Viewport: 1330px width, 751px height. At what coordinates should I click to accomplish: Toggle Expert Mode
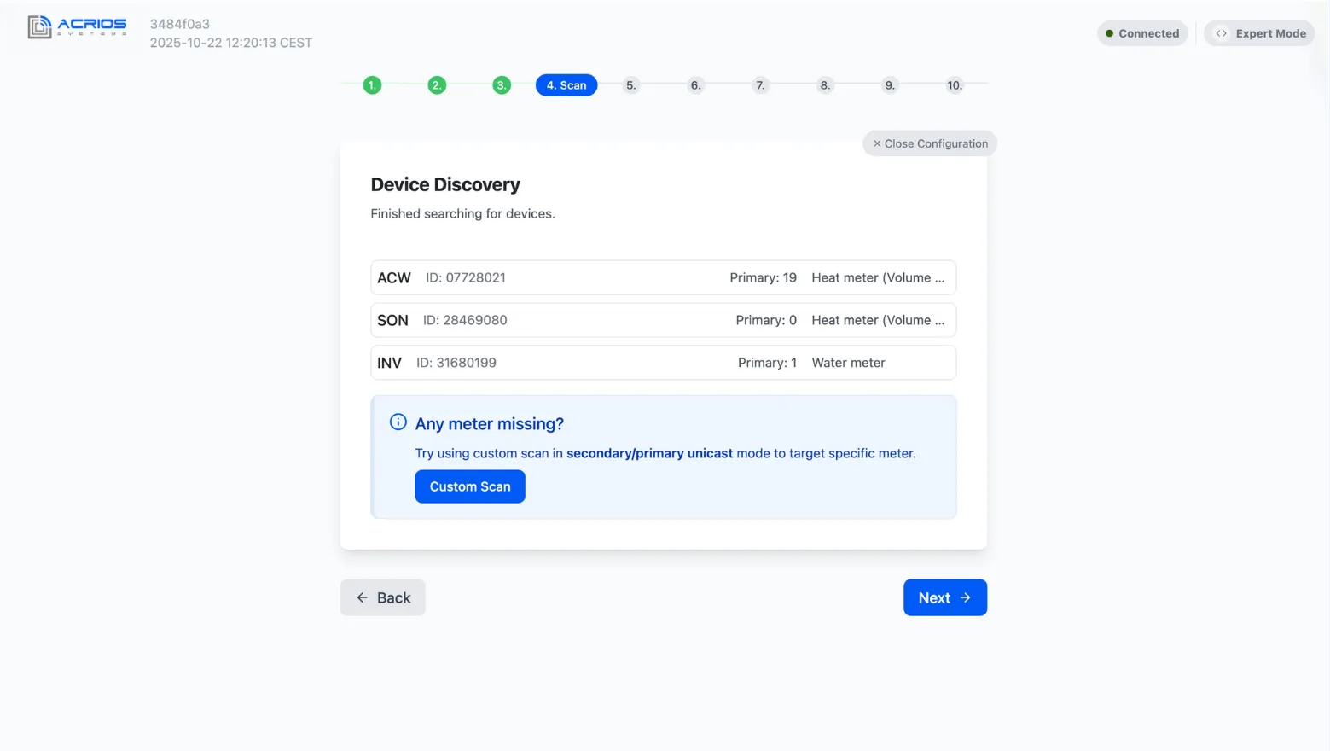[x=1259, y=33]
